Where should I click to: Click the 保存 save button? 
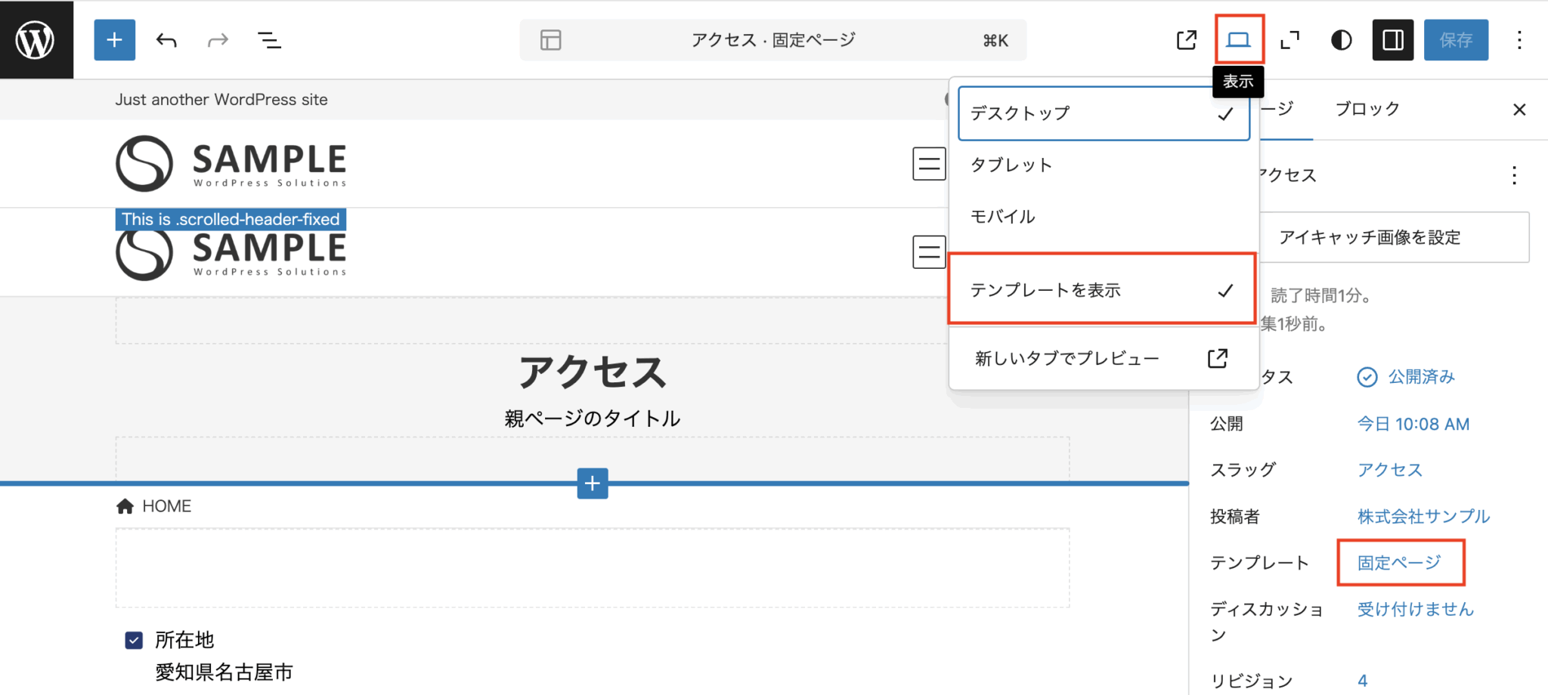[x=1456, y=39]
